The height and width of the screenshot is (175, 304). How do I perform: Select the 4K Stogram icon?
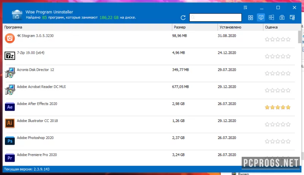(10, 38)
